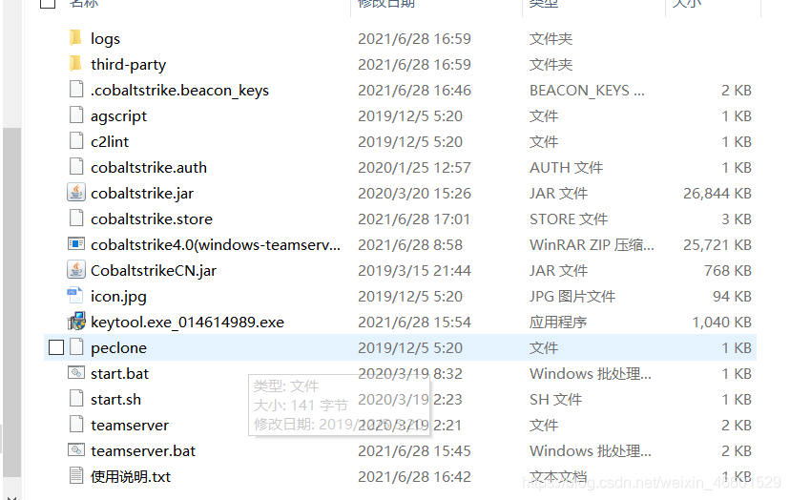Click the BEACON_KEYS type cell
Image resolution: width=790 pixels, height=500 pixels.
(x=587, y=91)
